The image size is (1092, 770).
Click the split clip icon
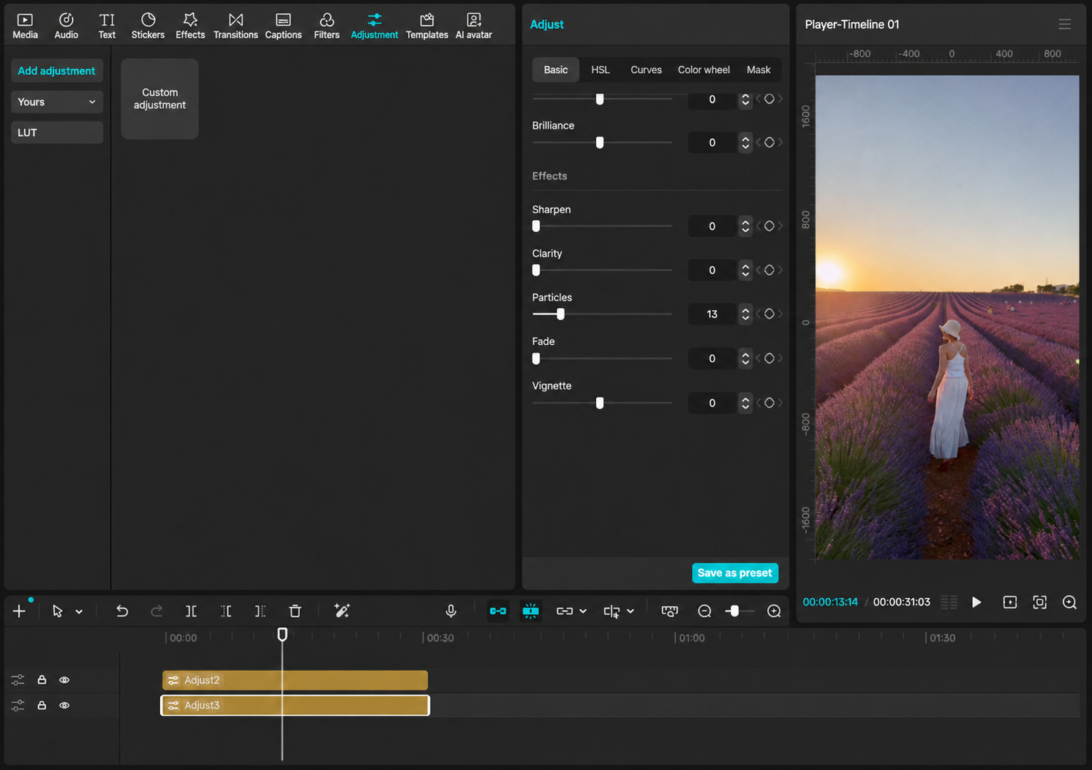(x=191, y=611)
